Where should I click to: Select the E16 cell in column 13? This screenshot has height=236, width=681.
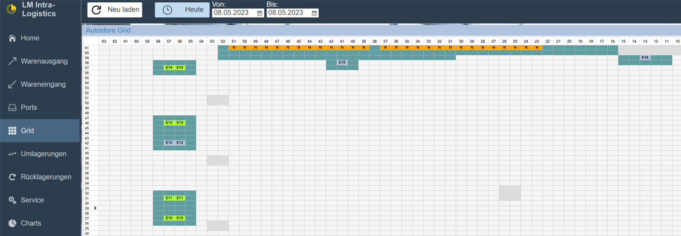pyautogui.click(x=645, y=57)
